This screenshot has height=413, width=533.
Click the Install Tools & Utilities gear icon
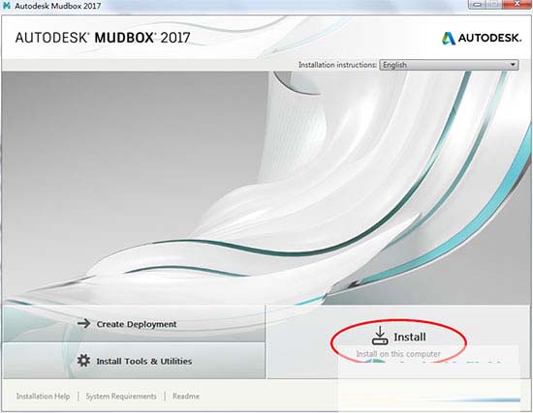[x=83, y=361]
